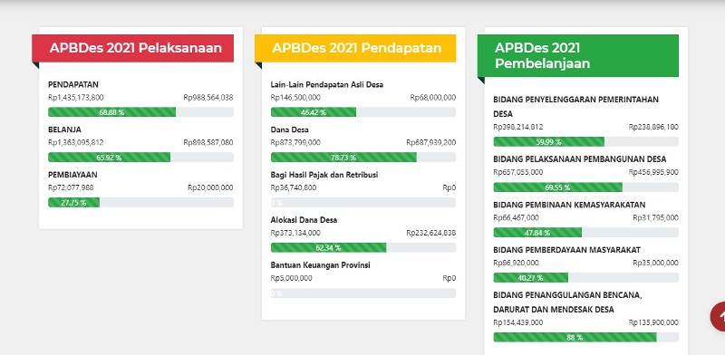This screenshot has height=355, width=725.
Task: Select the Bantuan Keuangan Provinsi label
Action: click(x=321, y=265)
